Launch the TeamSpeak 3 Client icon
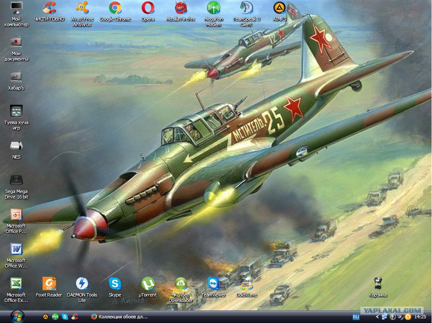The image size is (432, 323). [246, 14]
